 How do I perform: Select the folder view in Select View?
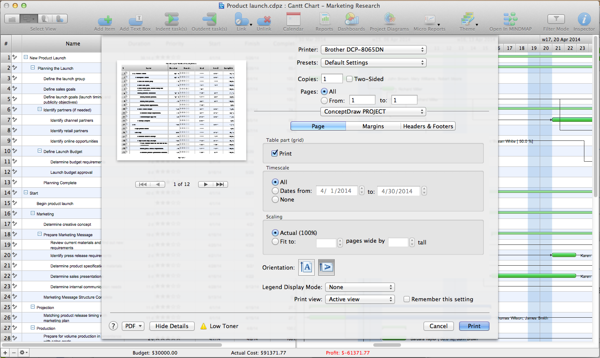12,19
